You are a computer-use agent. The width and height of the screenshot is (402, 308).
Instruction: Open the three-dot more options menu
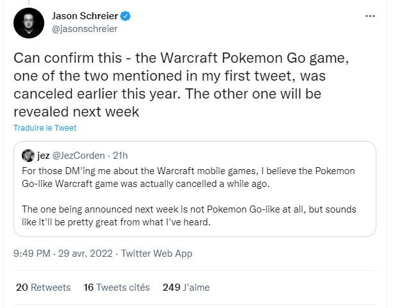pos(370,16)
